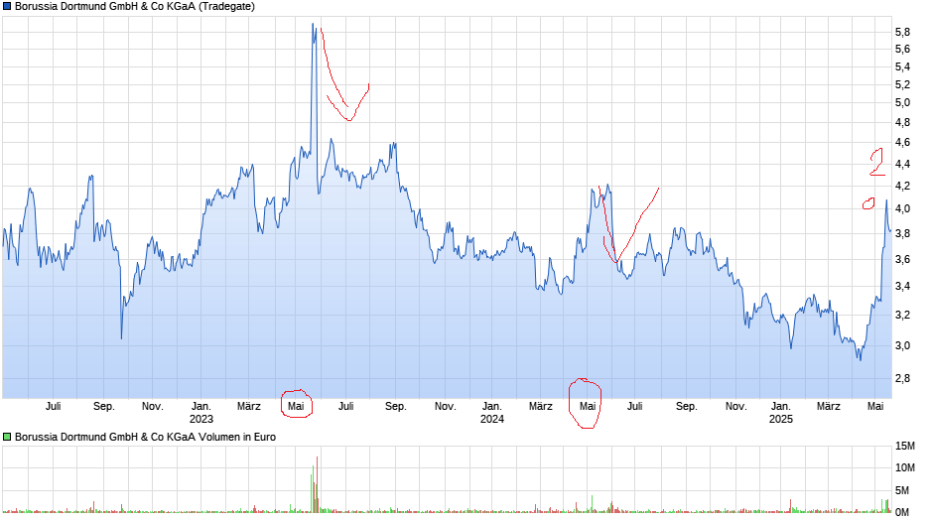Click the 10M volume axis label
This screenshot has height=522, width=933.
[905, 467]
